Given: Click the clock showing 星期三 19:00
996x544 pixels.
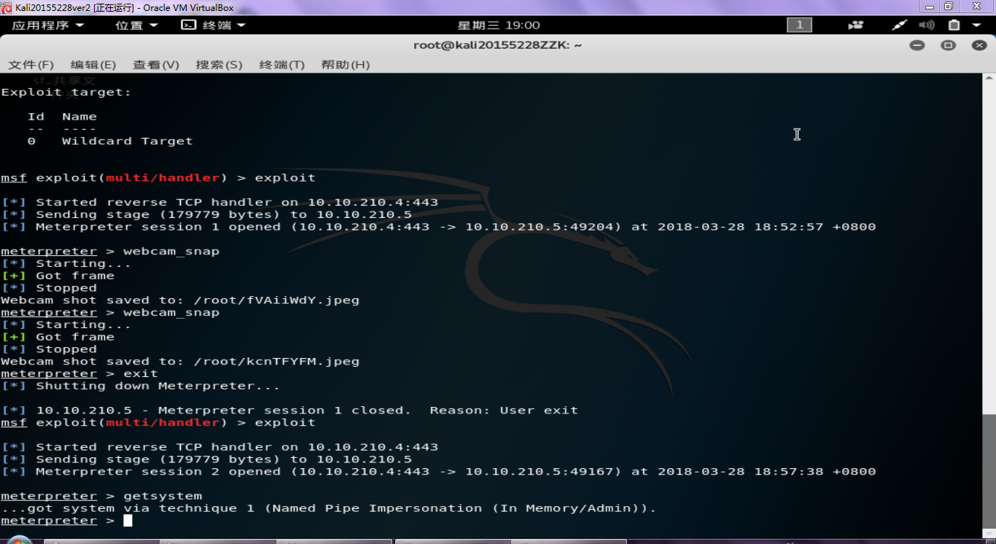Looking at the screenshot, I should coord(499,25).
